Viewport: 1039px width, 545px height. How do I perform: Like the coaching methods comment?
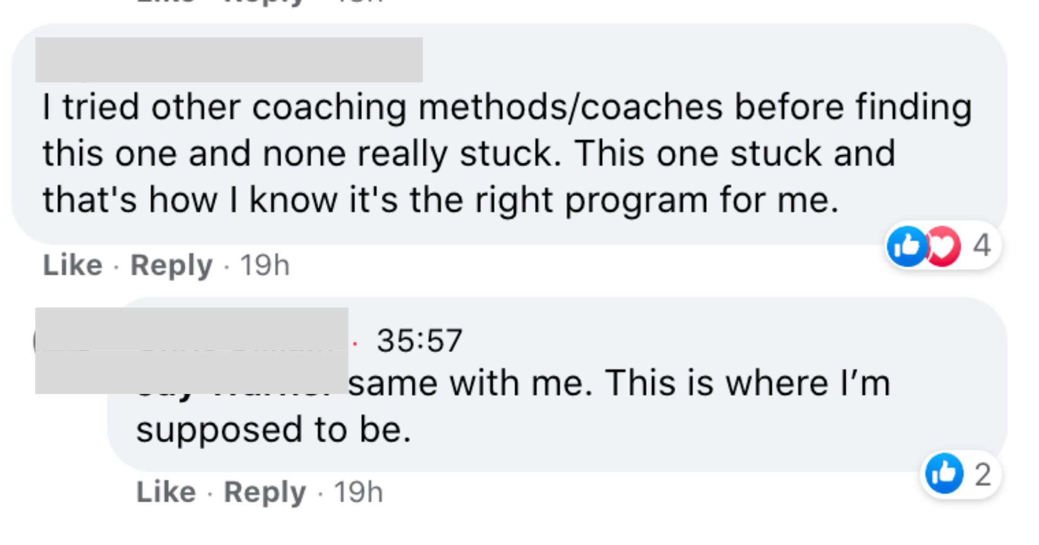[x=73, y=265]
